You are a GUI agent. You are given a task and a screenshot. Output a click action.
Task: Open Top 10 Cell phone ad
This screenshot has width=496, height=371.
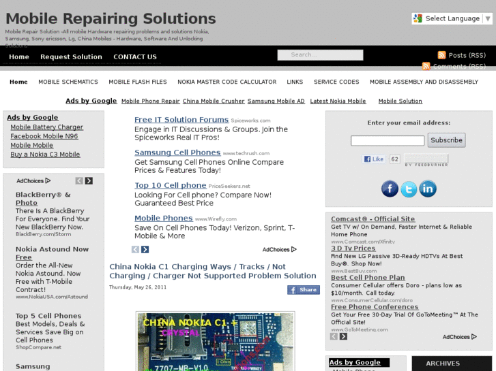click(x=170, y=185)
